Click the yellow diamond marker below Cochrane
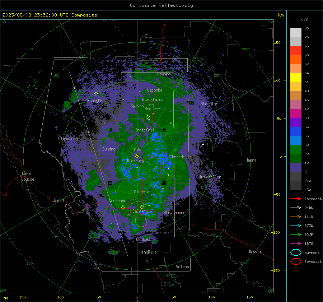 pos(123,208)
